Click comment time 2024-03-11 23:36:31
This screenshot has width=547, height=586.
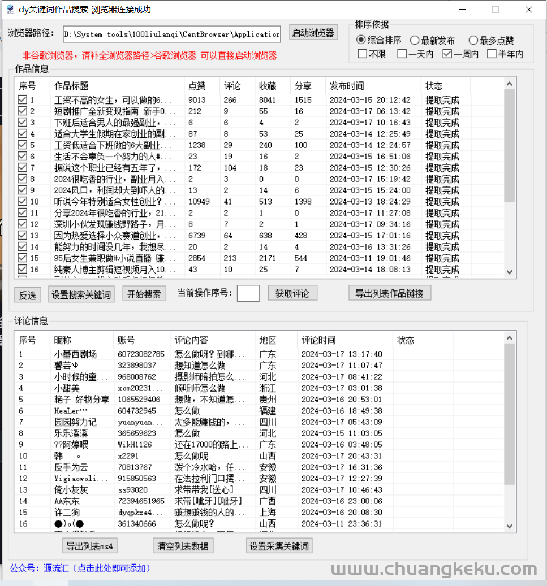(x=342, y=524)
